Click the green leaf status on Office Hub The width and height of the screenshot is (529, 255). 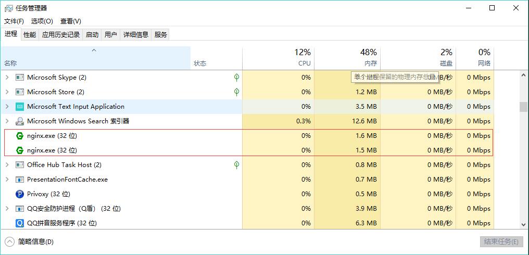point(236,165)
